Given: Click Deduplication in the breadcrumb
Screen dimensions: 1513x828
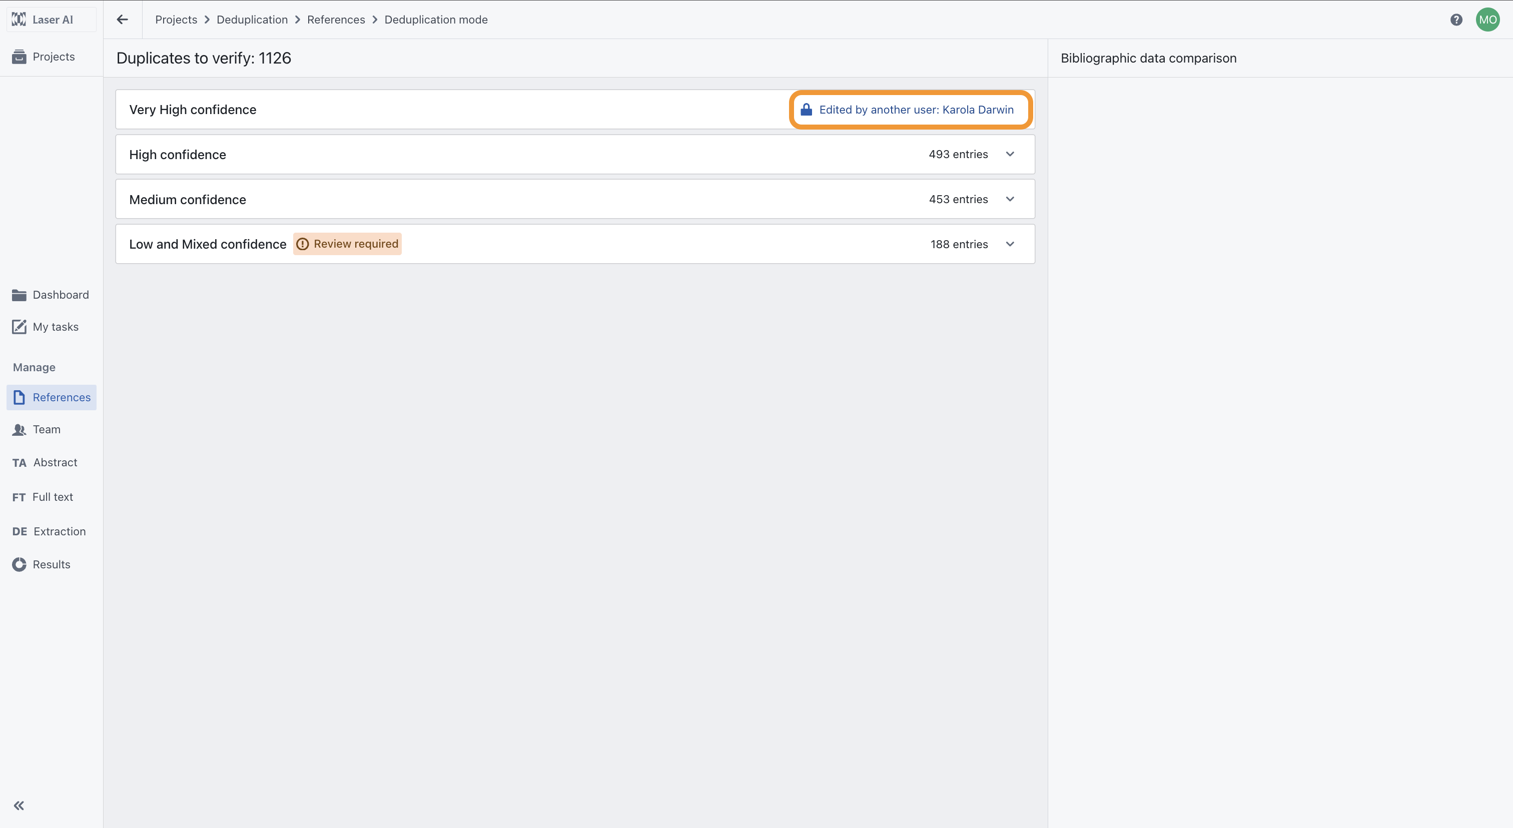Looking at the screenshot, I should 252,20.
